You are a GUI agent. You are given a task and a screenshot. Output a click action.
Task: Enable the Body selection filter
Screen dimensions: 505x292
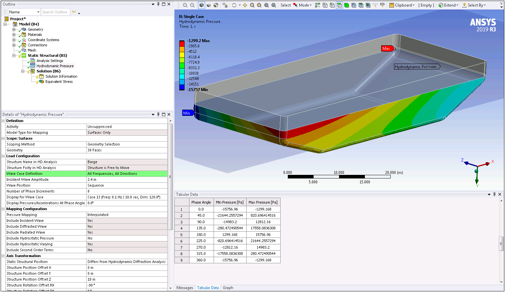[347, 5]
